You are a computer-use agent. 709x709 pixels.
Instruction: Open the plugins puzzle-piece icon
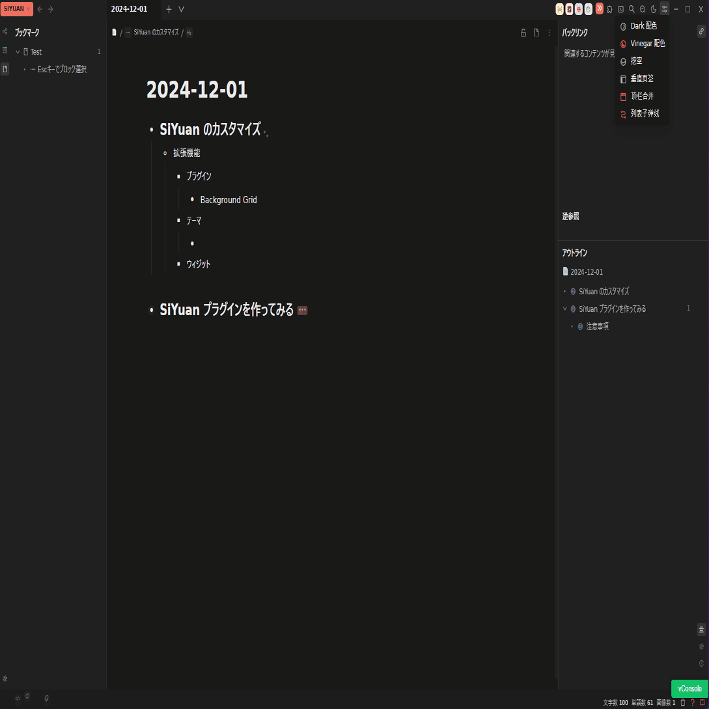(x=610, y=9)
